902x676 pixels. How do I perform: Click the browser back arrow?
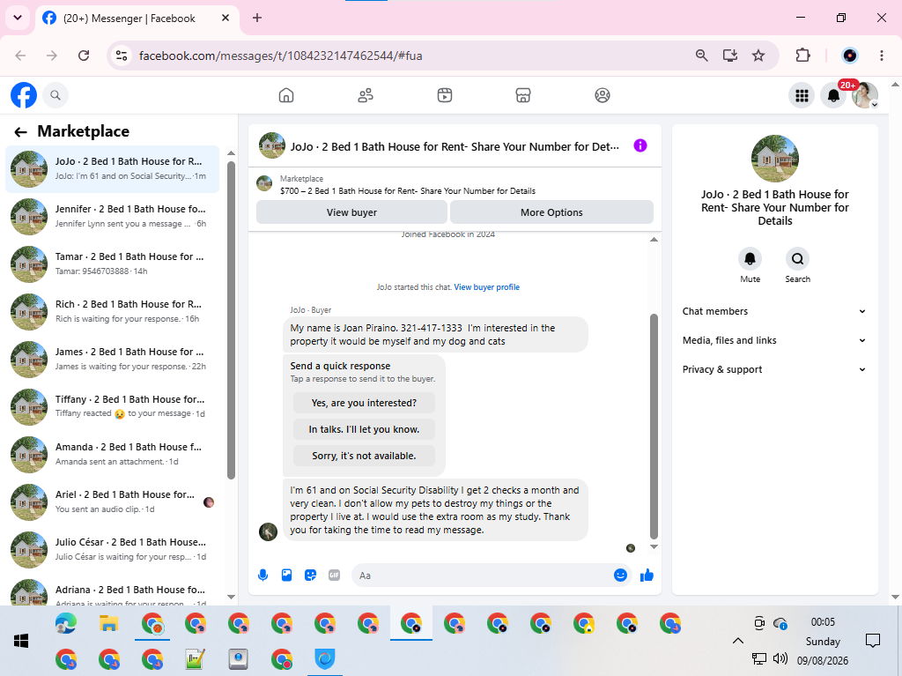click(x=21, y=56)
